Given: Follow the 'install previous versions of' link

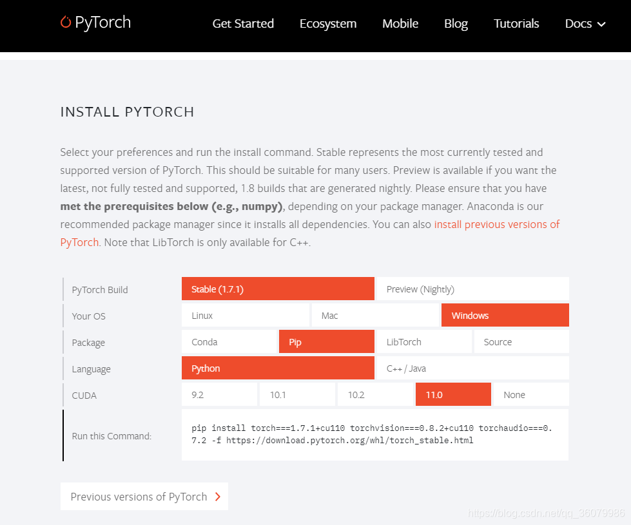Looking at the screenshot, I should tap(497, 224).
